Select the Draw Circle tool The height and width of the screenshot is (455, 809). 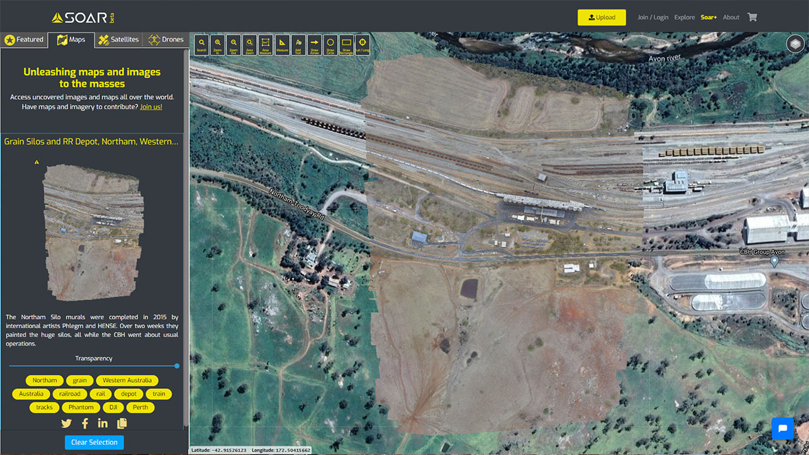330,44
